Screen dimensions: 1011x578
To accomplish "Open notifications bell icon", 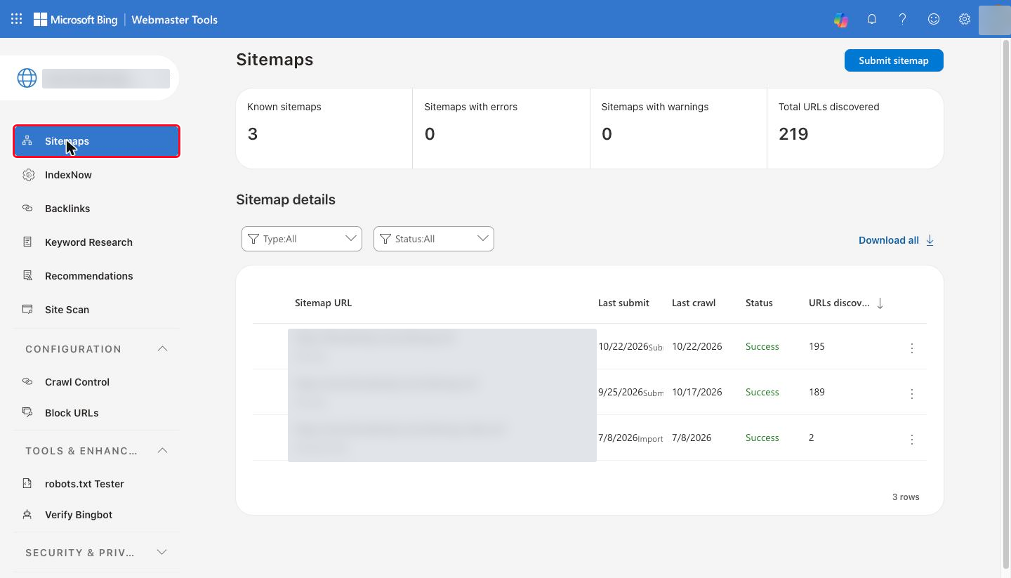I will 871,20.
